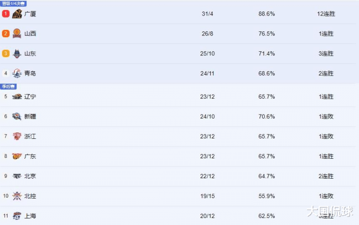Click the 浙江 team logo icon

[x=17, y=136]
